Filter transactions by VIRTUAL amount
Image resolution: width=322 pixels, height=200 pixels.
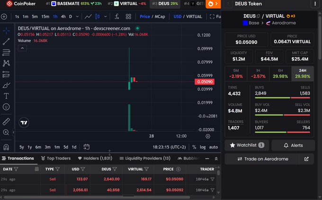(146, 169)
